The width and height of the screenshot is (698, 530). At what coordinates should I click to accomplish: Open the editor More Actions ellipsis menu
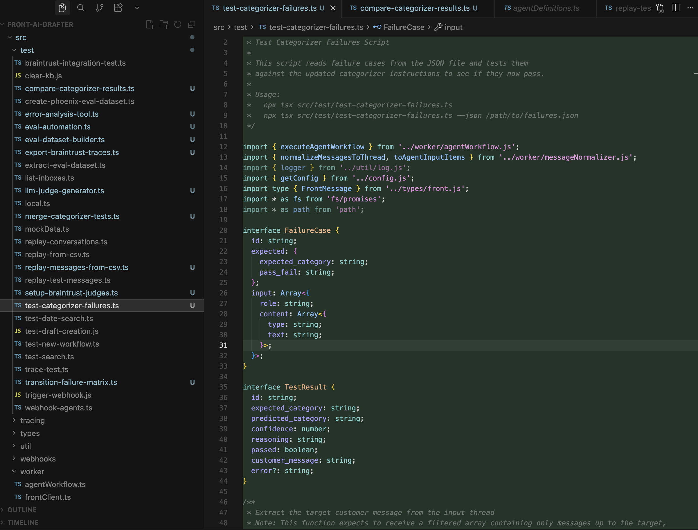coord(690,8)
